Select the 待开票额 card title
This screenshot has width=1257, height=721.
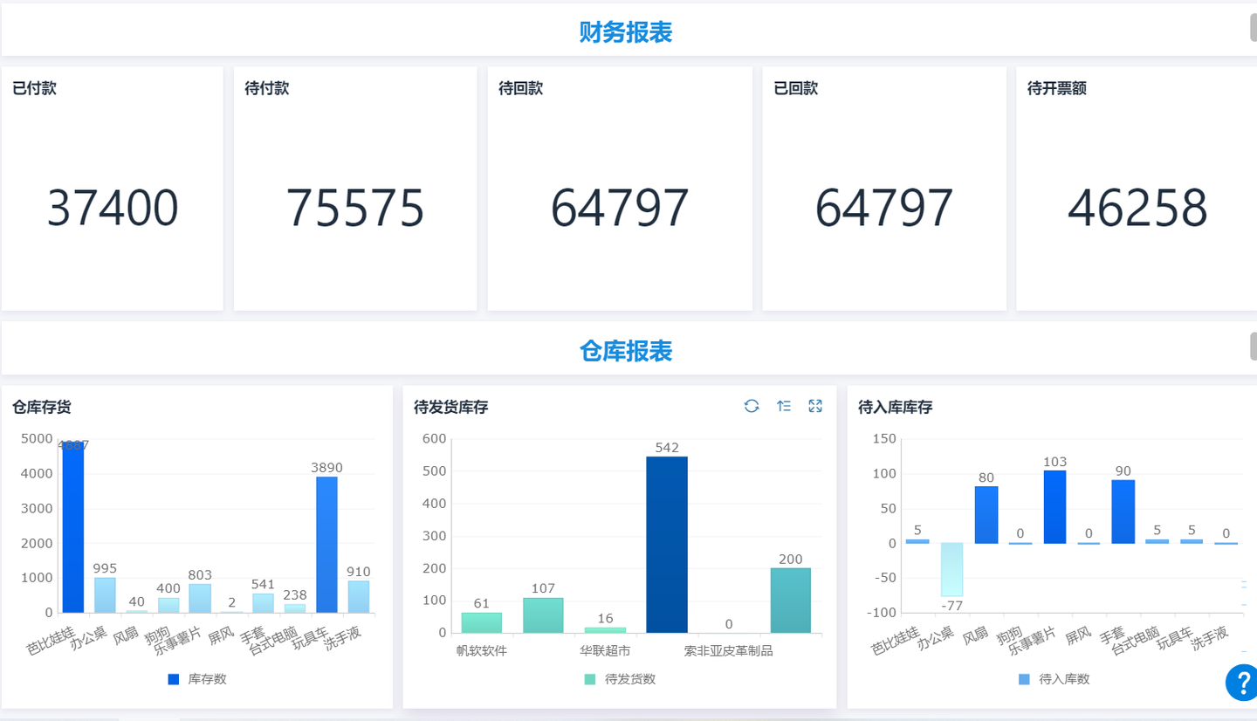click(x=1057, y=88)
